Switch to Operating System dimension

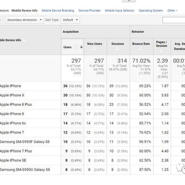point(151,10)
